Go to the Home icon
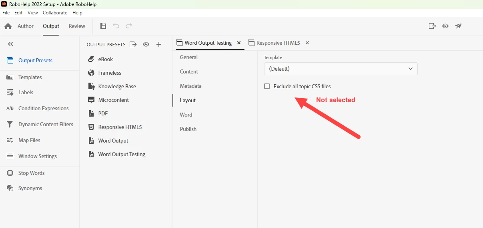Image resolution: width=483 pixels, height=228 pixels. point(8,26)
